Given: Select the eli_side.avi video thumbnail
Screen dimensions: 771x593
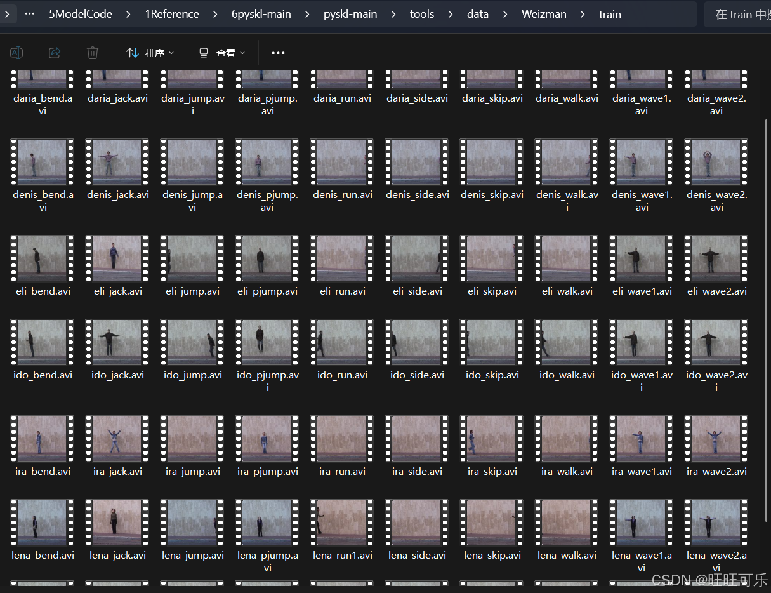Looking at the screenshot, I should [417, 258].
